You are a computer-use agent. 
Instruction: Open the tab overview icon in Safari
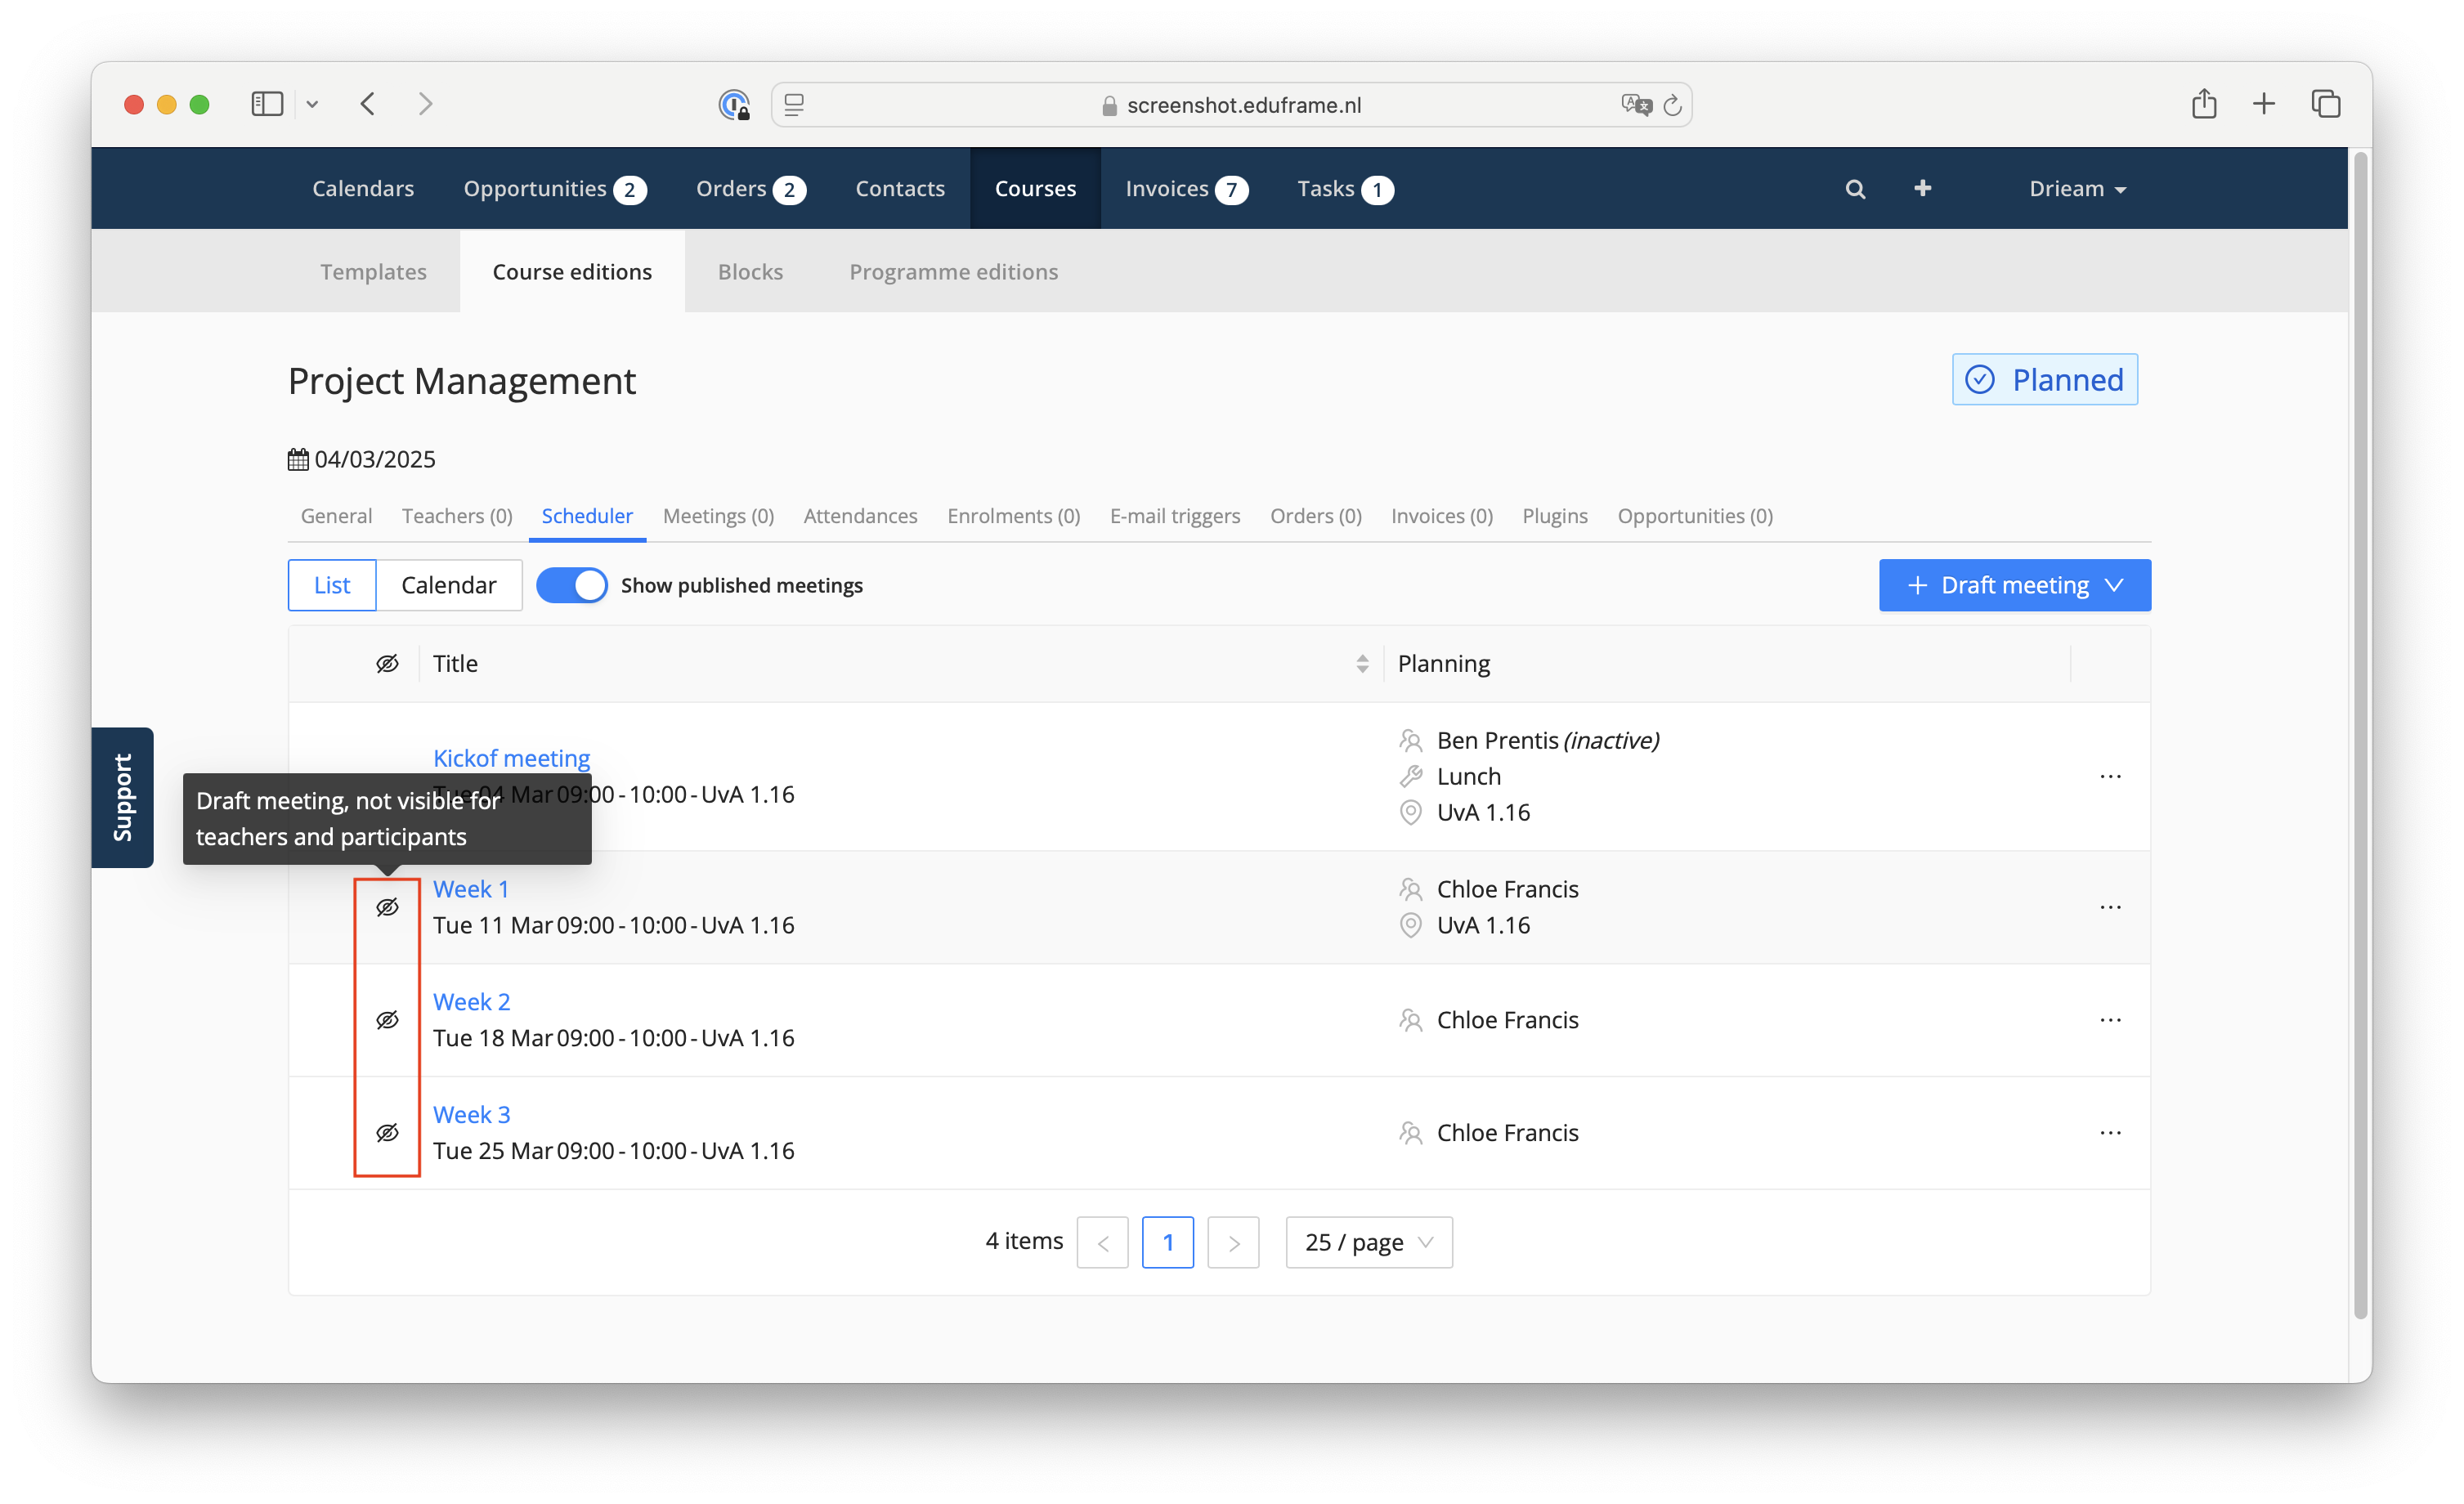(x=2326, y=103)
